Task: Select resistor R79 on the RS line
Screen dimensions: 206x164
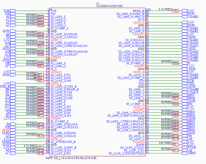Action: [176, 136]
